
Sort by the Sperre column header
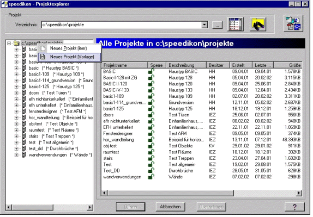coord(156,65)
